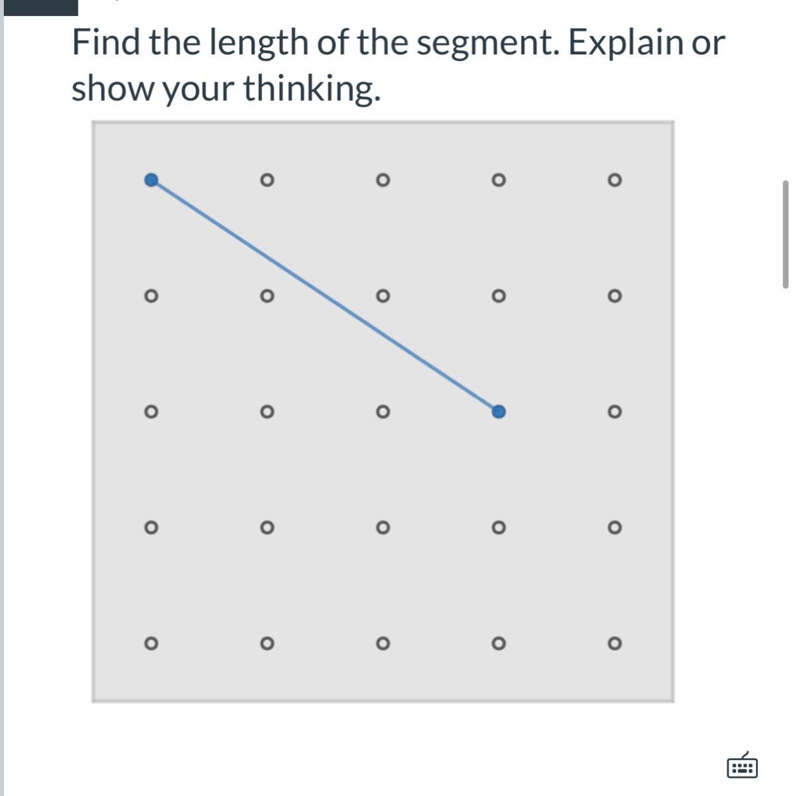This screenshot has width=795, height=796.
Task: Click the blue segment end point
Action: click(499, 412)
